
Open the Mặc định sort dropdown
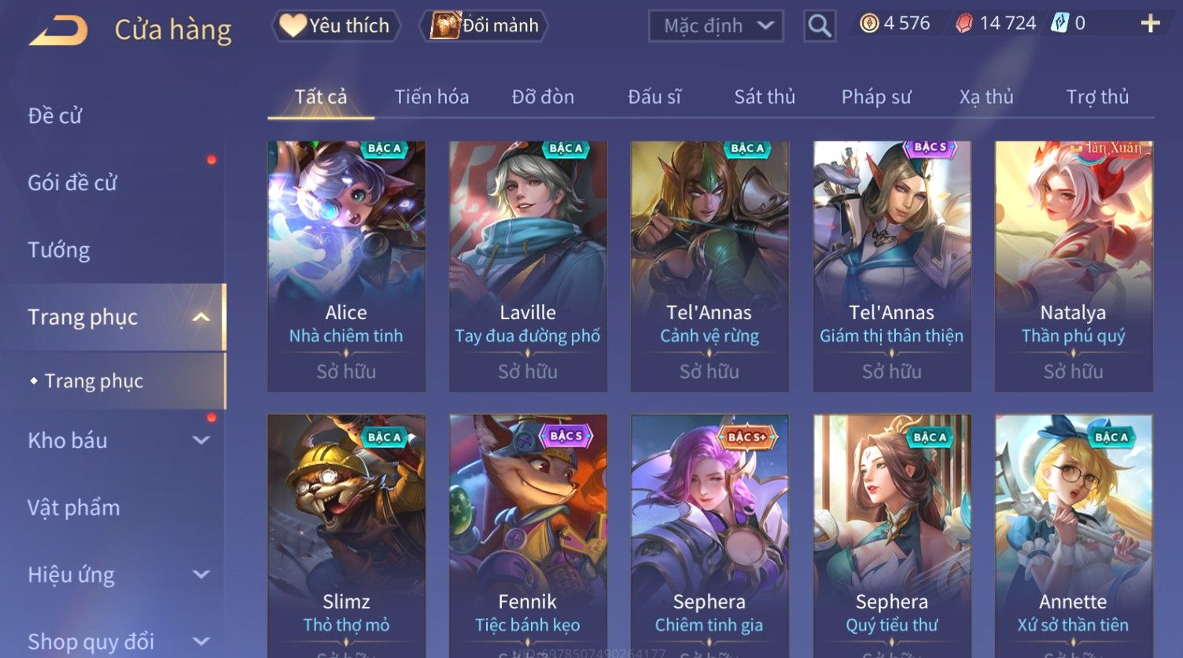point(716,26)
